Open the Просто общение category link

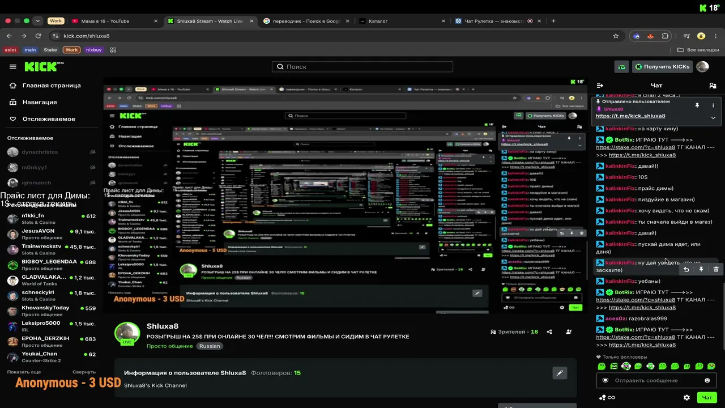tap(169, 346)
